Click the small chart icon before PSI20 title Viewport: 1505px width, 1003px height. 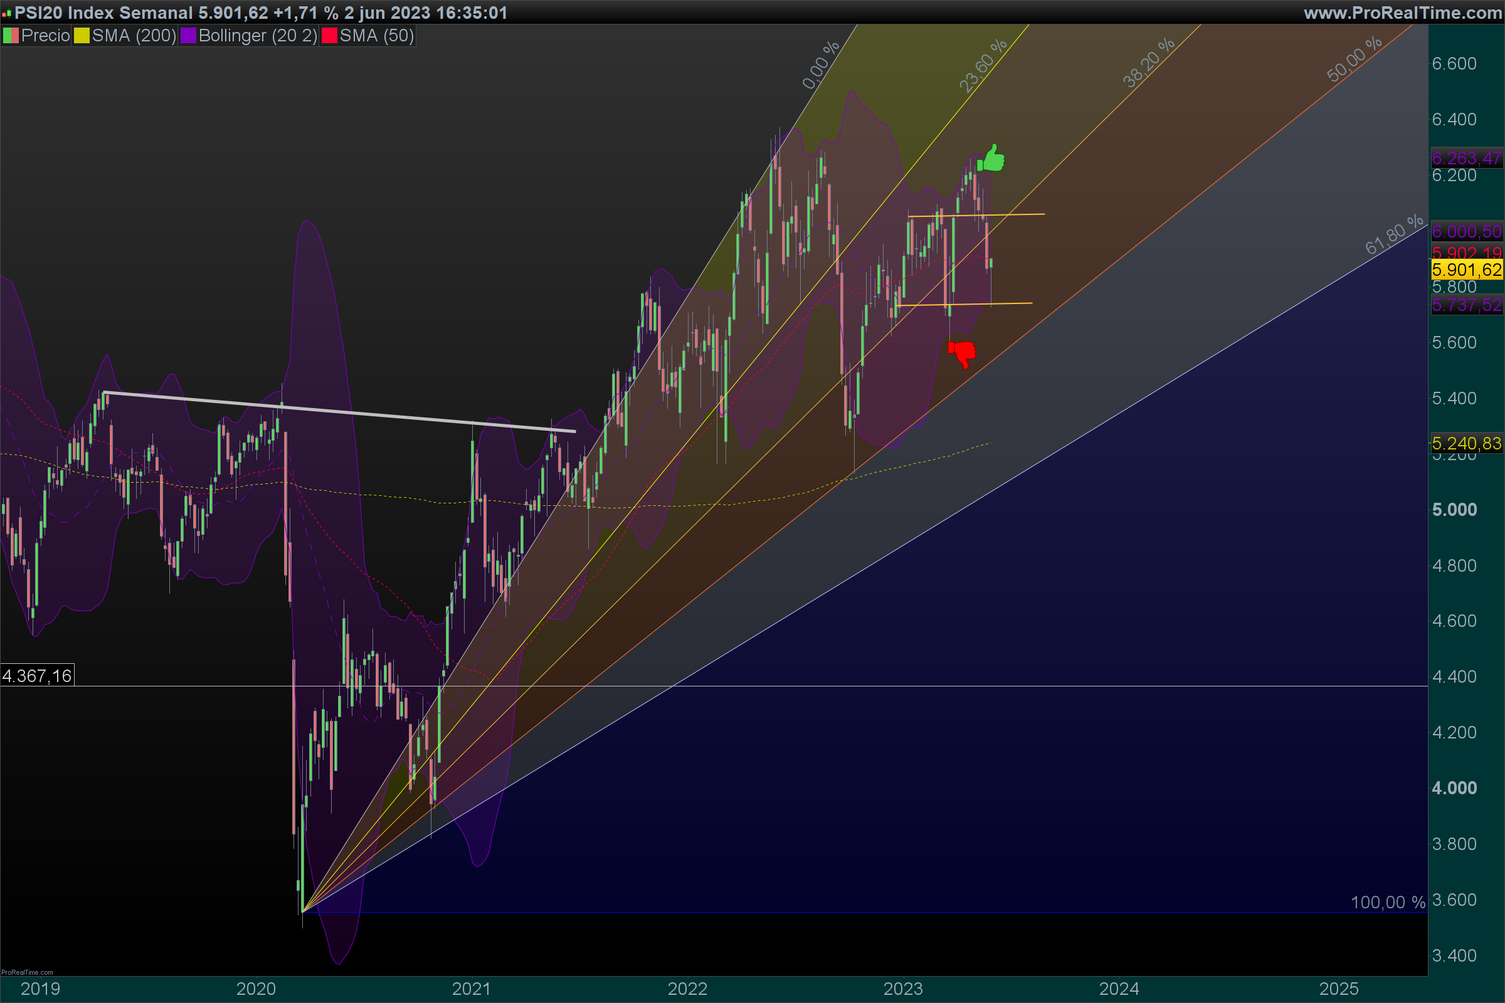click(x=6, y=13)
